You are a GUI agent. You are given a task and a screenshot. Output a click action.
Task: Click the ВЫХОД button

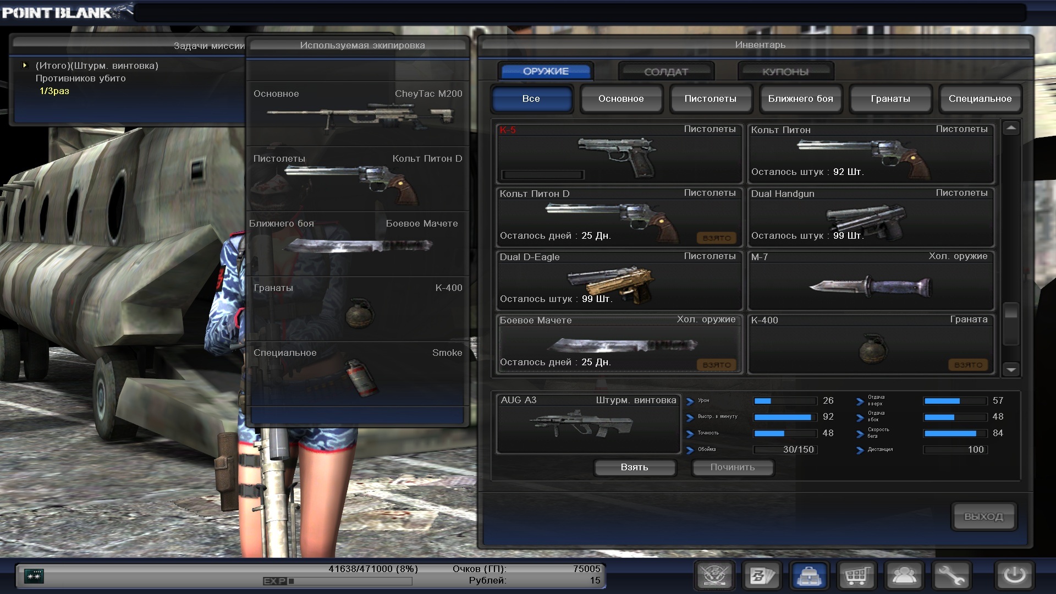coord(983,516)
